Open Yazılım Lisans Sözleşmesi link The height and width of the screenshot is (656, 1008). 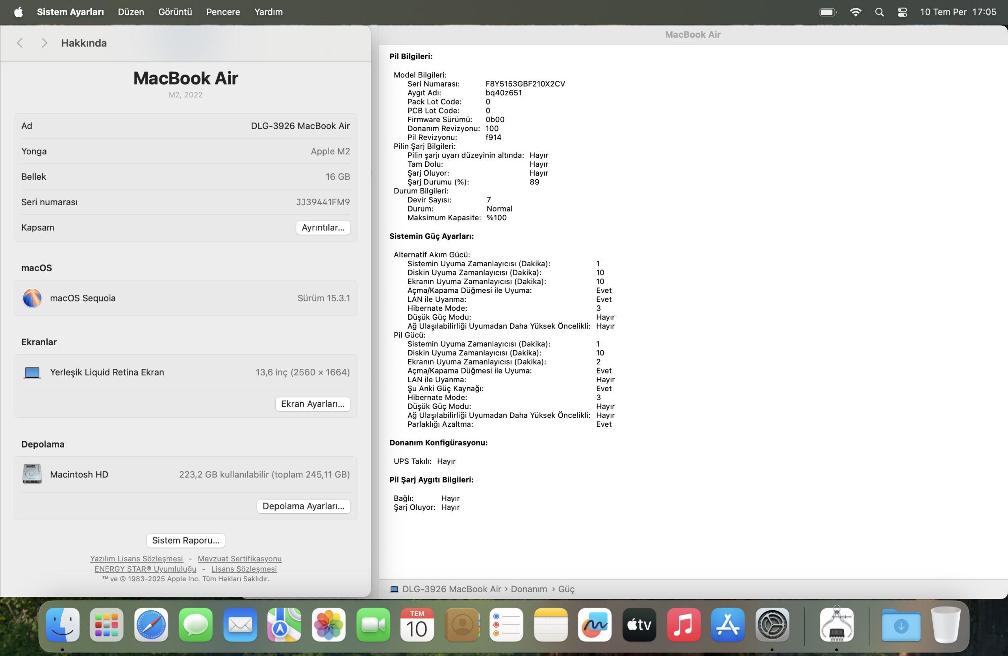pos(136,559)
